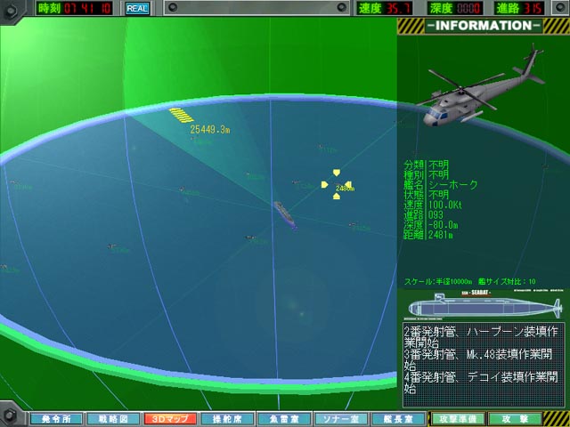This screenshot has height=427, width=570.
Task: Click the 速度 speed readout 35.7
Action: [x=385, y=8]
